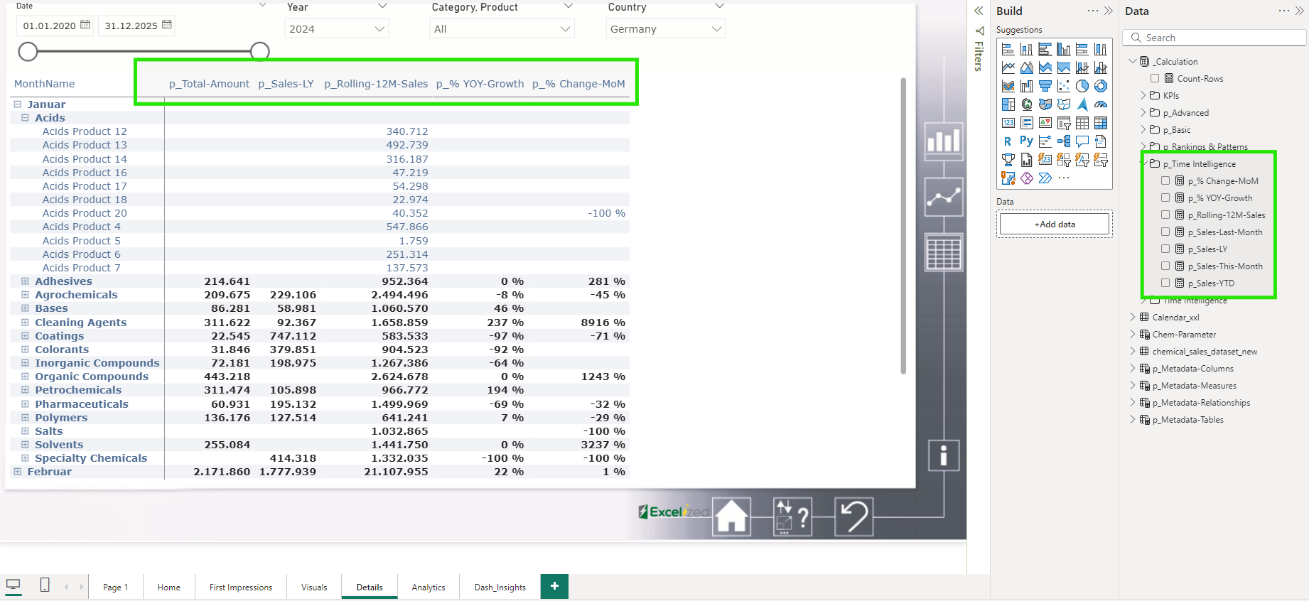1309x601 pixels.
Task: Open the First Impressions page tab
Action: coord(241,587)
